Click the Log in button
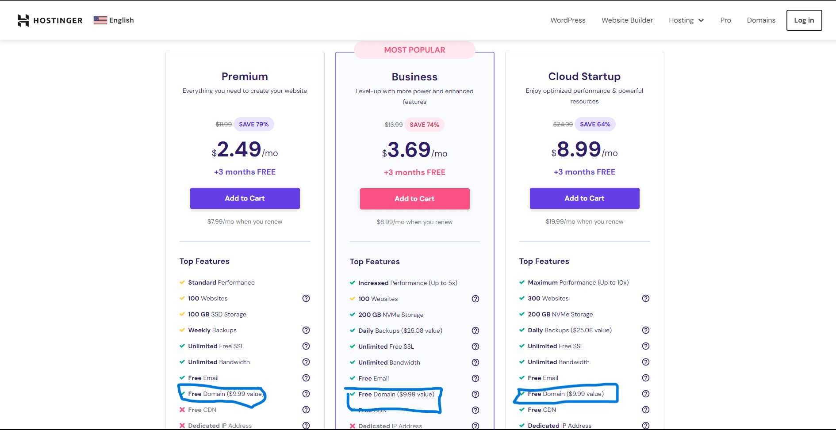836x430 pixels. (804, 20)
